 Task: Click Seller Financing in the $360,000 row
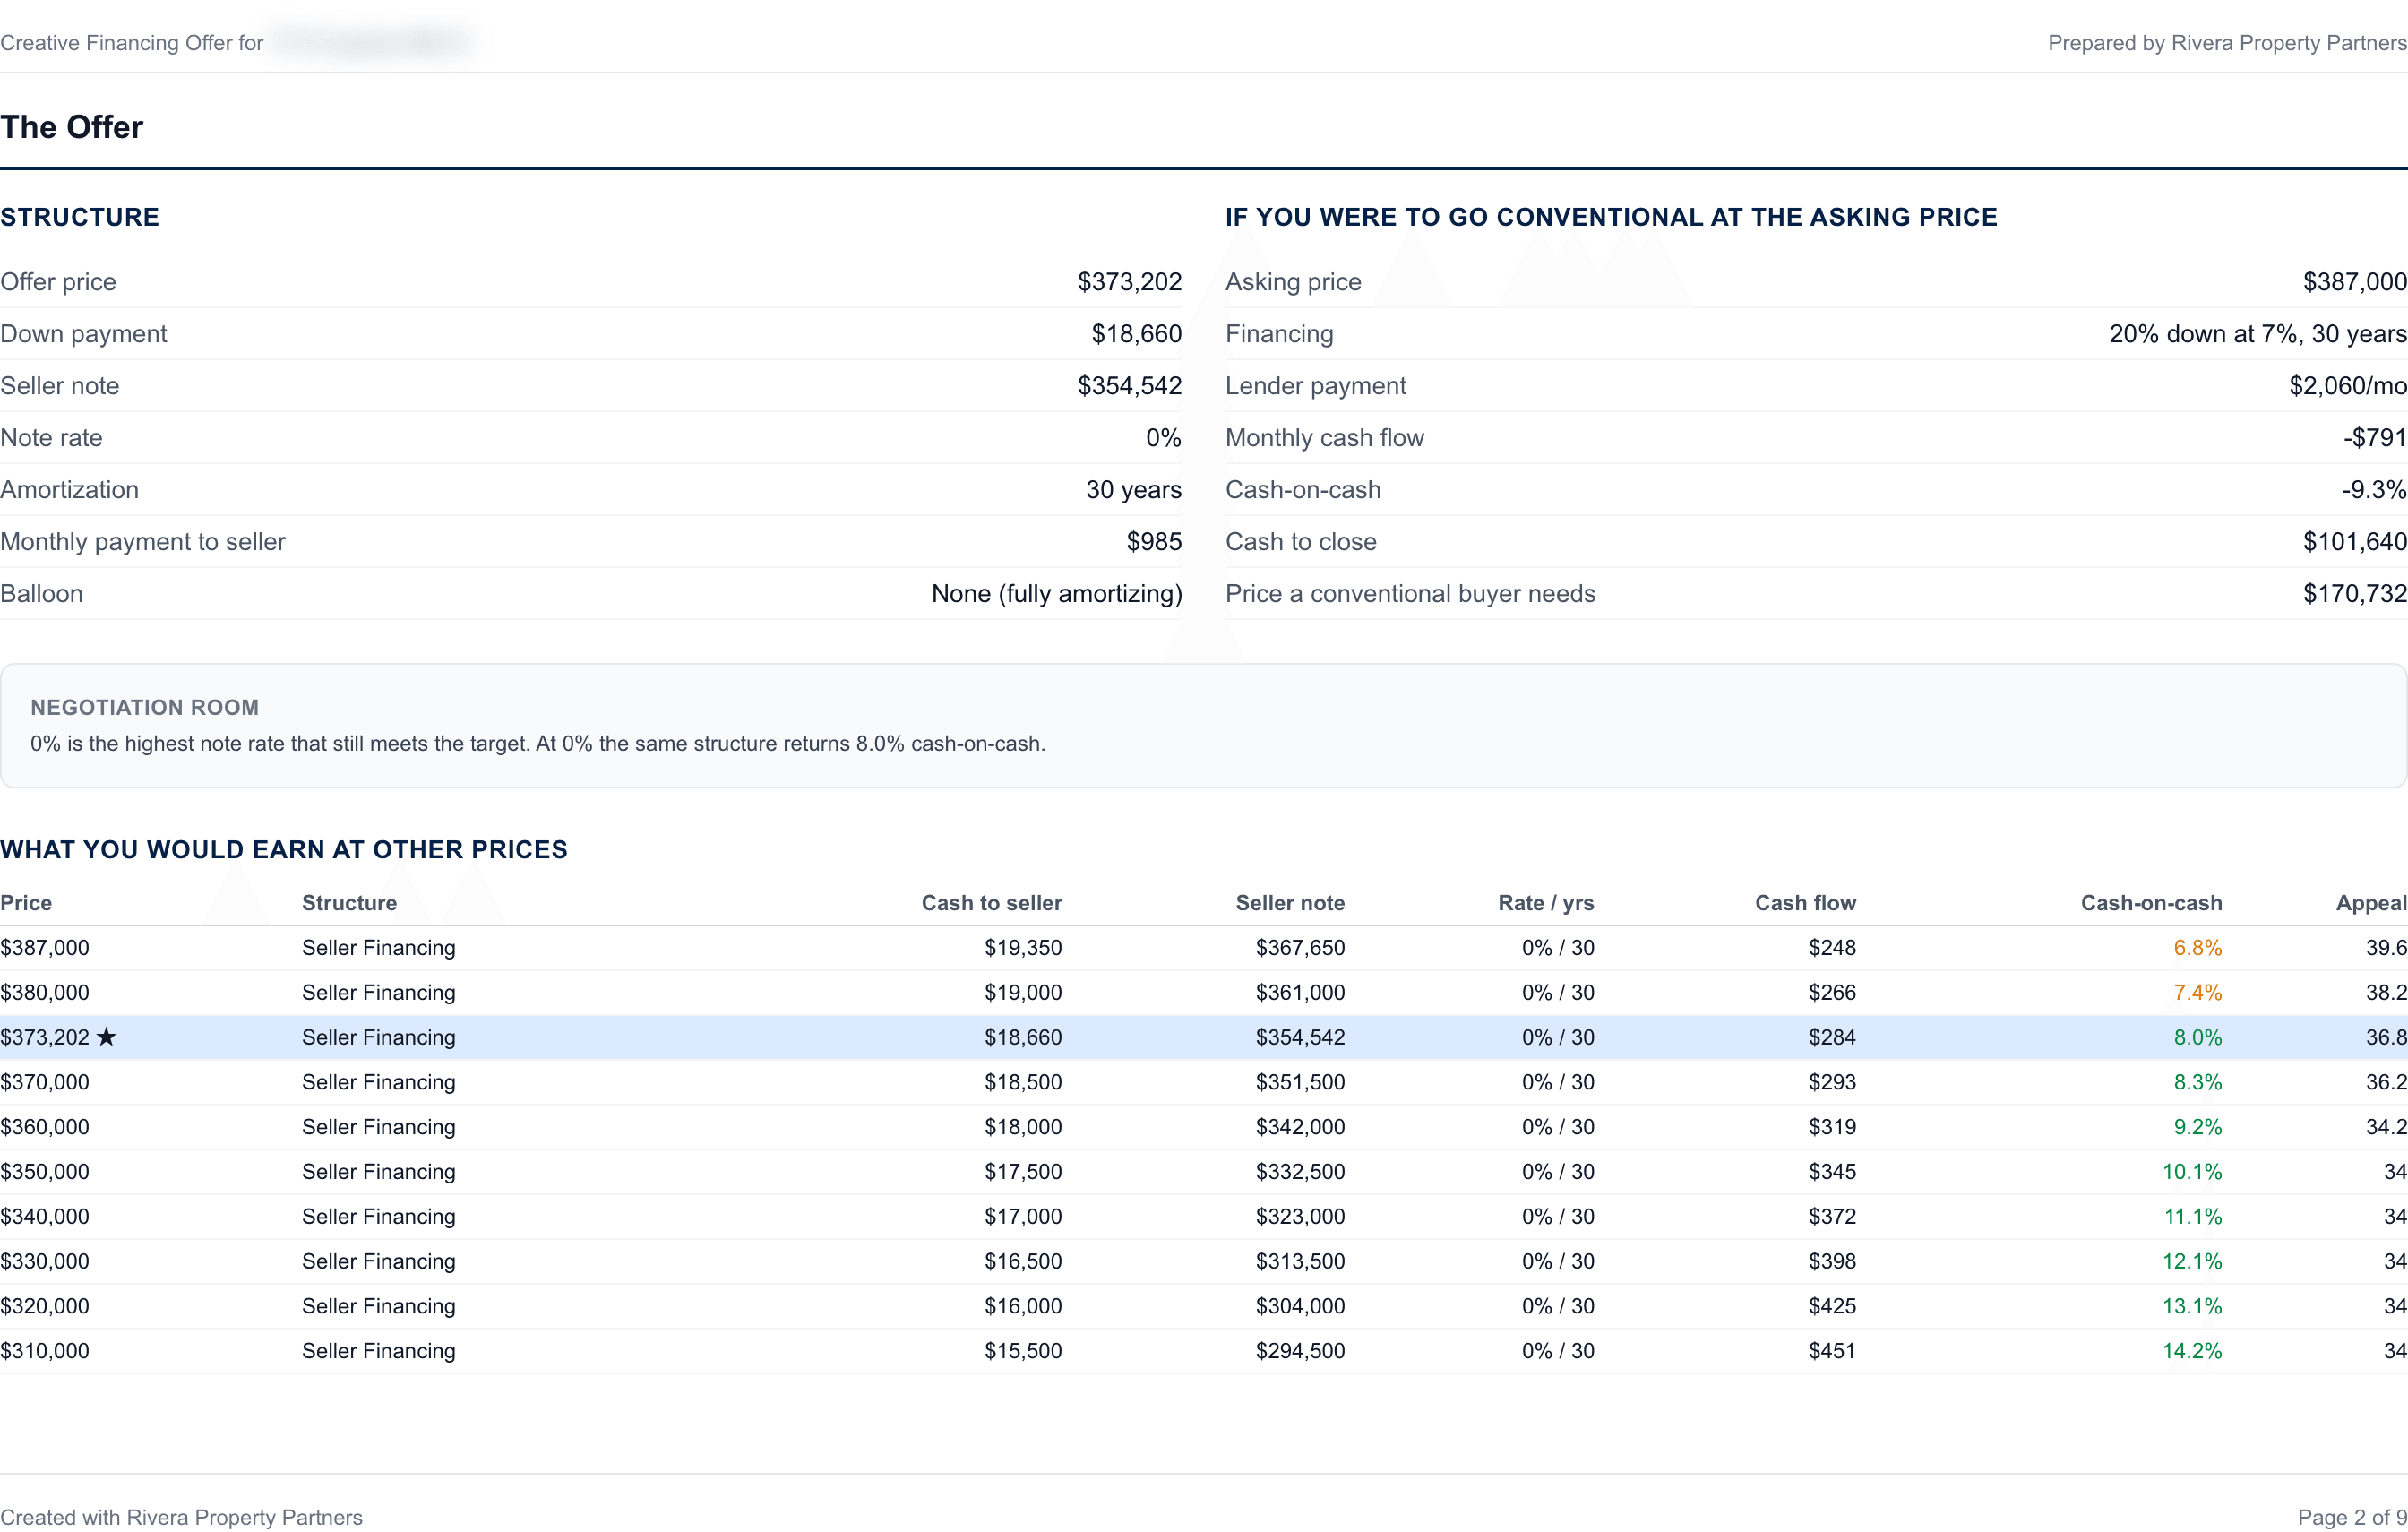pyautogui.click(x=379, y=1127)
